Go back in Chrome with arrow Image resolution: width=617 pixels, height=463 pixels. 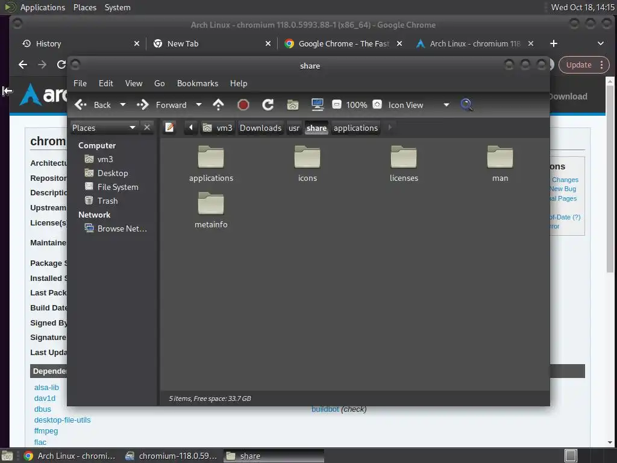tap(23, 65)
